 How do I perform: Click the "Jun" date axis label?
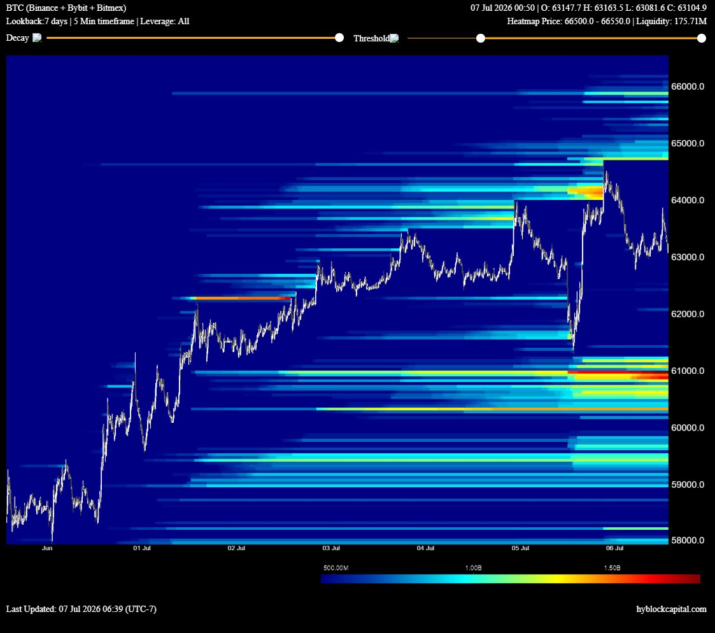point(47,548)
